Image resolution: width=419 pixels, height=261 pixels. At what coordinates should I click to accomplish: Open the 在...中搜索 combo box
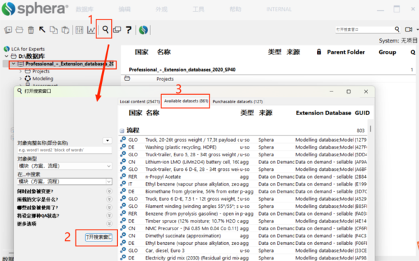(x=65, y=181)
